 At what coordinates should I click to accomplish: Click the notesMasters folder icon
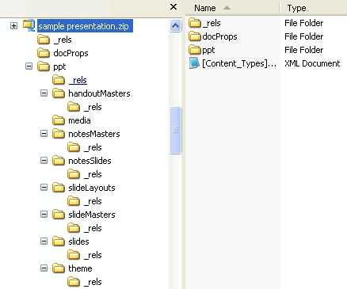coord(59,134)
